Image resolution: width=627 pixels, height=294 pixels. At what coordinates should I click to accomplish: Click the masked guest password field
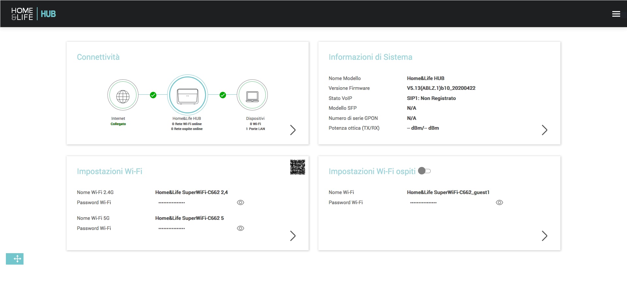click(424, 203)
